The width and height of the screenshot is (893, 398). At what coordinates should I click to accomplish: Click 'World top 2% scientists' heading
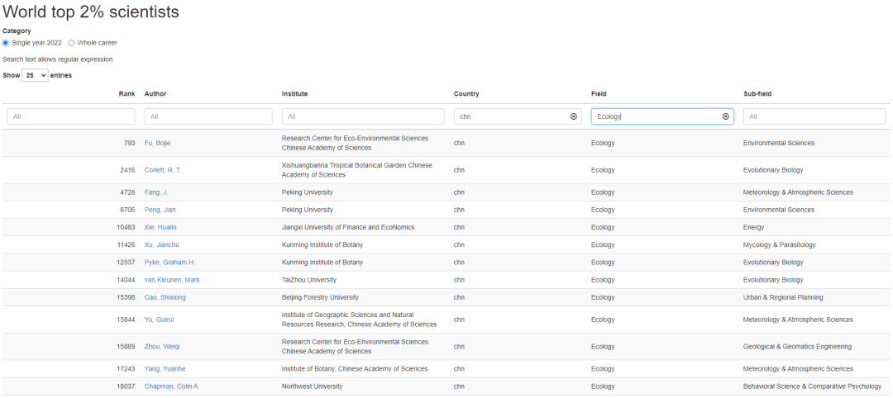tap(91, 12)
